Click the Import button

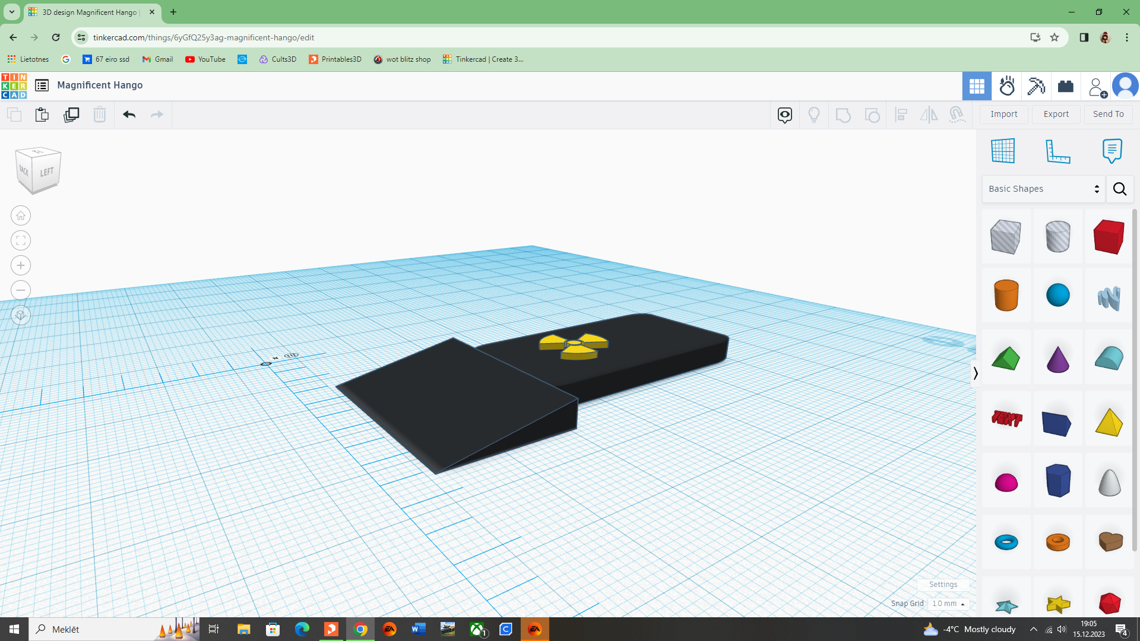(1003, 114)
